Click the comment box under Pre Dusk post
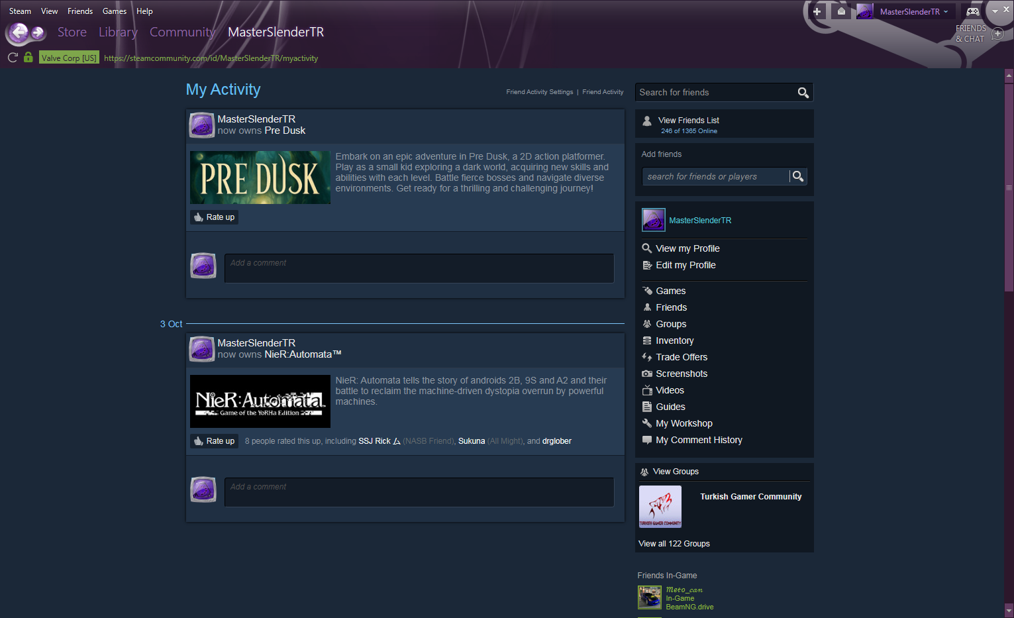This screenshot has width=1014, height=618. coord(419,268)
